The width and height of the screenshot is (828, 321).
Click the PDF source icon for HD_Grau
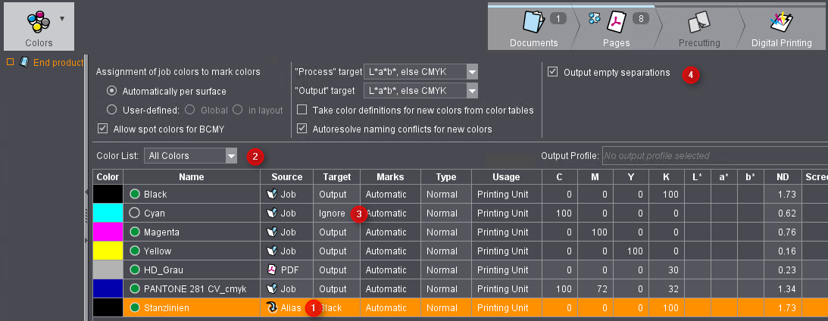272,270
